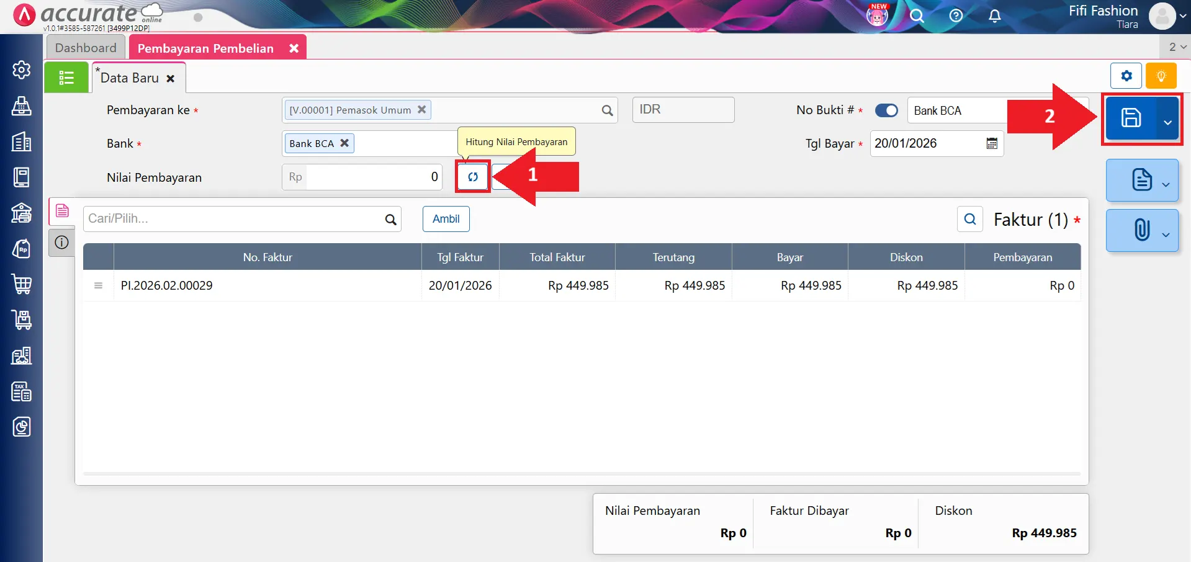Open the help question mark icon
This screenshot has width=1191, height=562.
click(956, 16)
